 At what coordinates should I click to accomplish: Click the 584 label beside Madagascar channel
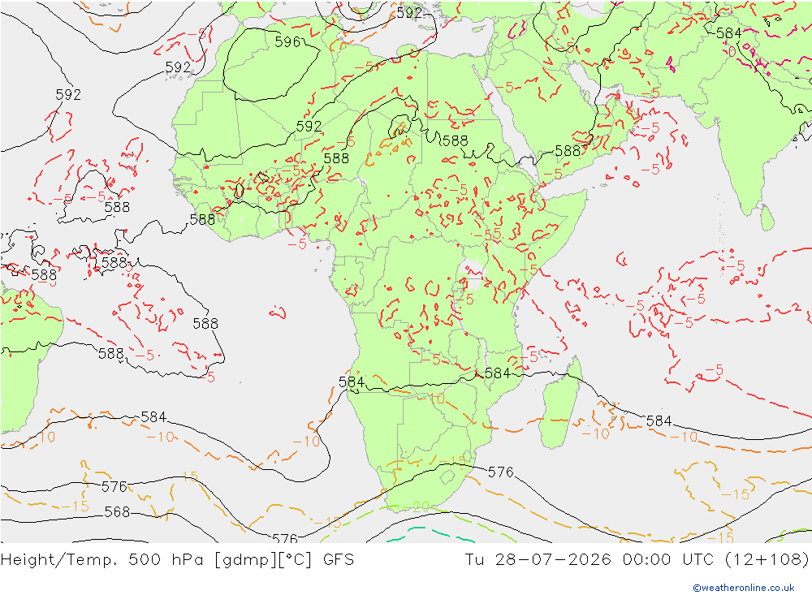(497, 373)
